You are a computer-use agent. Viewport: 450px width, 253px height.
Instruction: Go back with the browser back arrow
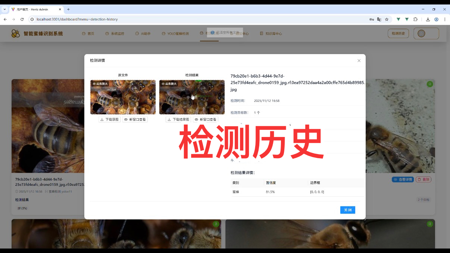click(5, 19)
